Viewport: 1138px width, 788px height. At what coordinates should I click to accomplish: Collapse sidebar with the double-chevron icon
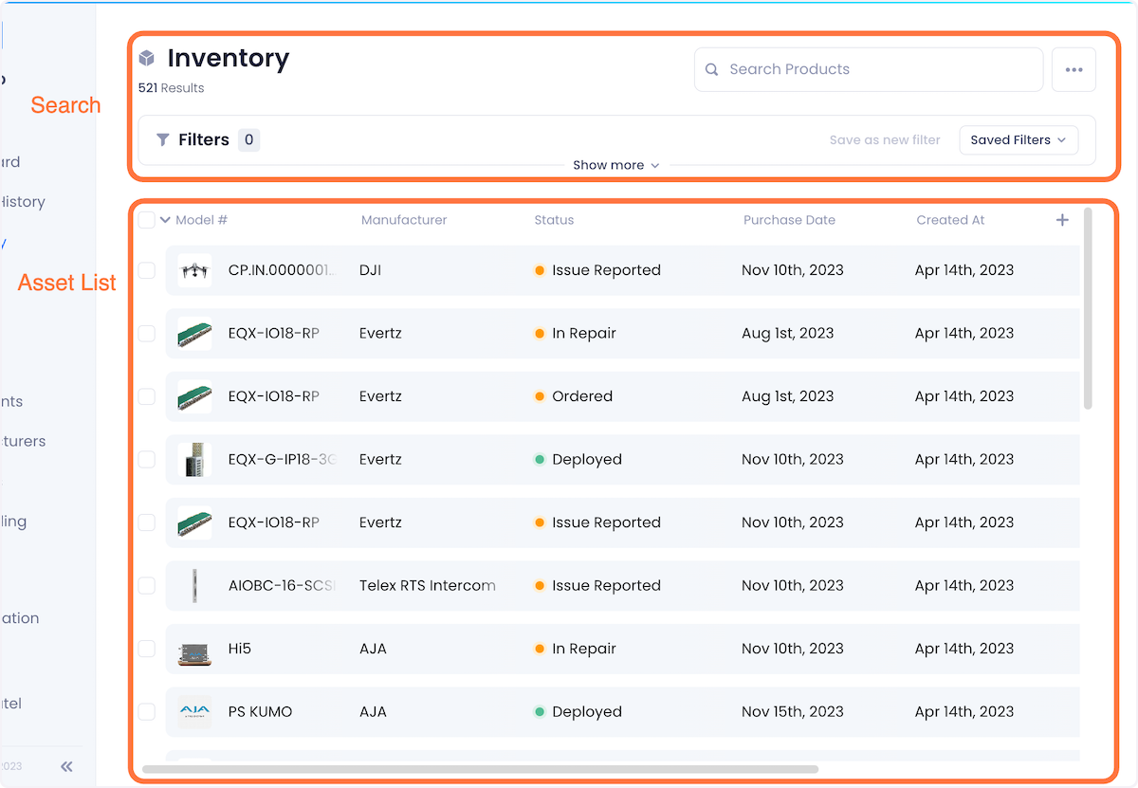click(66, 766)
